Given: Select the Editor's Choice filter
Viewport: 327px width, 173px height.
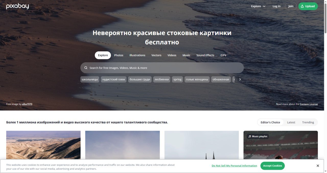Looking at the screenshot, I should pyautogui.click(x=270, y=122).
